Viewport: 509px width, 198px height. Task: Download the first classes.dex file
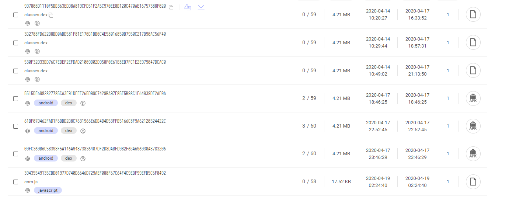[x=201, y=7]
